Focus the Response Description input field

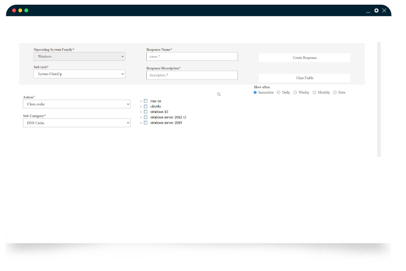192,75
